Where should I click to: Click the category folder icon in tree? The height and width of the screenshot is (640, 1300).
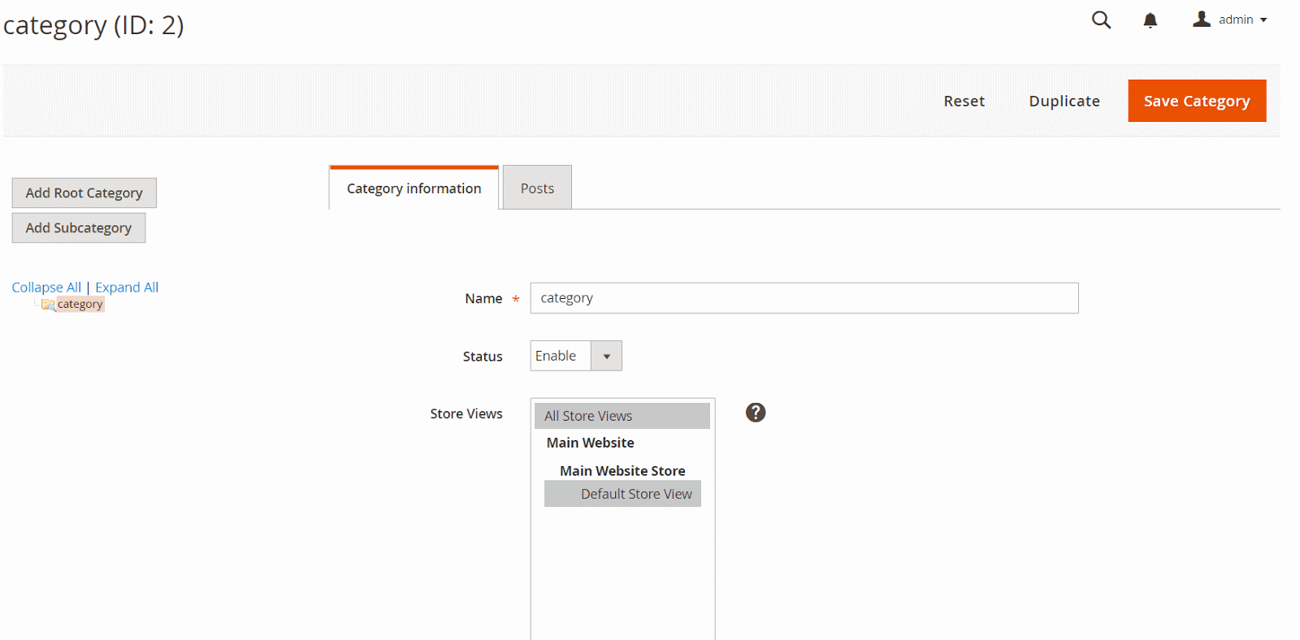point(48,305)
